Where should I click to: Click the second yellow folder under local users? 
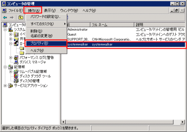tap(22, 53)
